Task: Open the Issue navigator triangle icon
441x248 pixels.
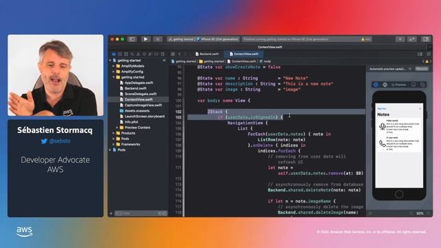Action: (x=138, y=54)
